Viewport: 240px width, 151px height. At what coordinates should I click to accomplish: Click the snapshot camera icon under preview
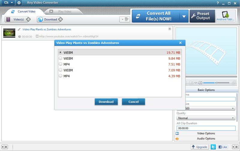[191, 83]
